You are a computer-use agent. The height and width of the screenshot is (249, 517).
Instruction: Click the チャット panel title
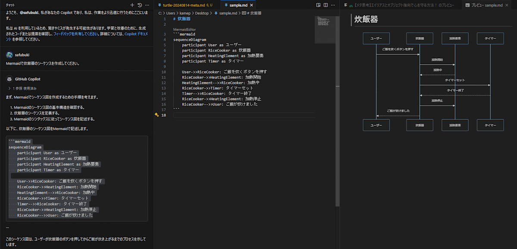click(10, 5)
